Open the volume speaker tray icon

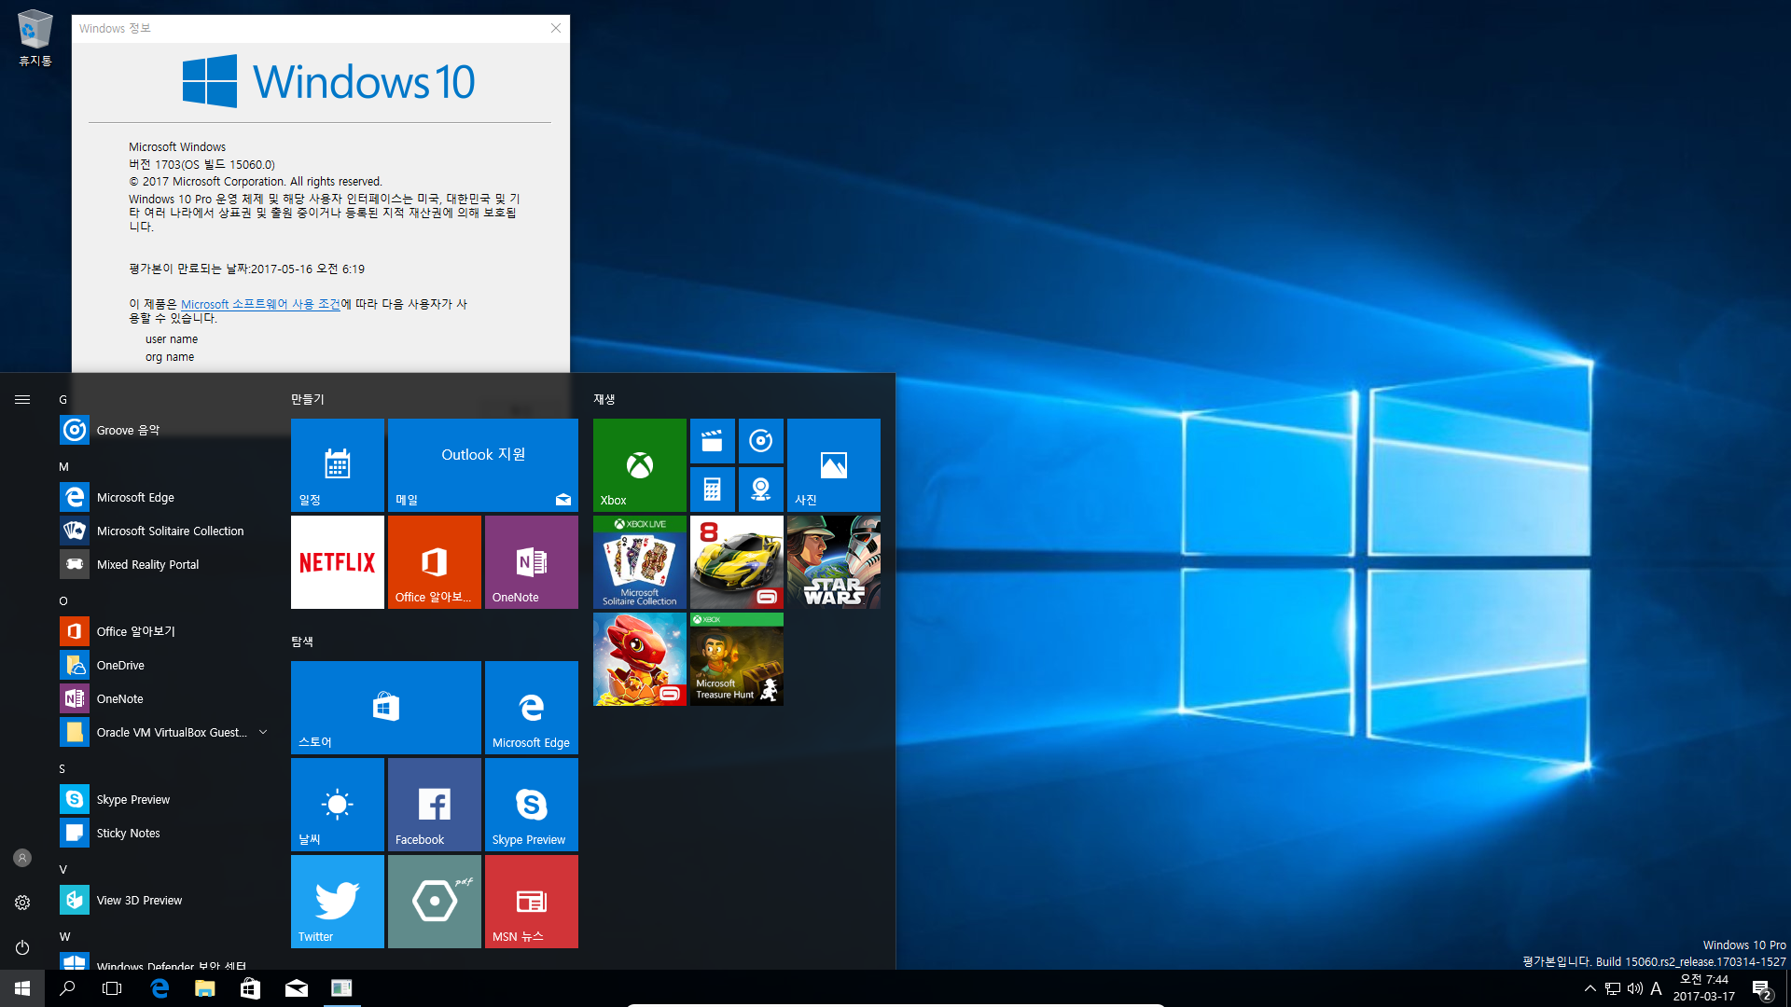[1635, 988]
